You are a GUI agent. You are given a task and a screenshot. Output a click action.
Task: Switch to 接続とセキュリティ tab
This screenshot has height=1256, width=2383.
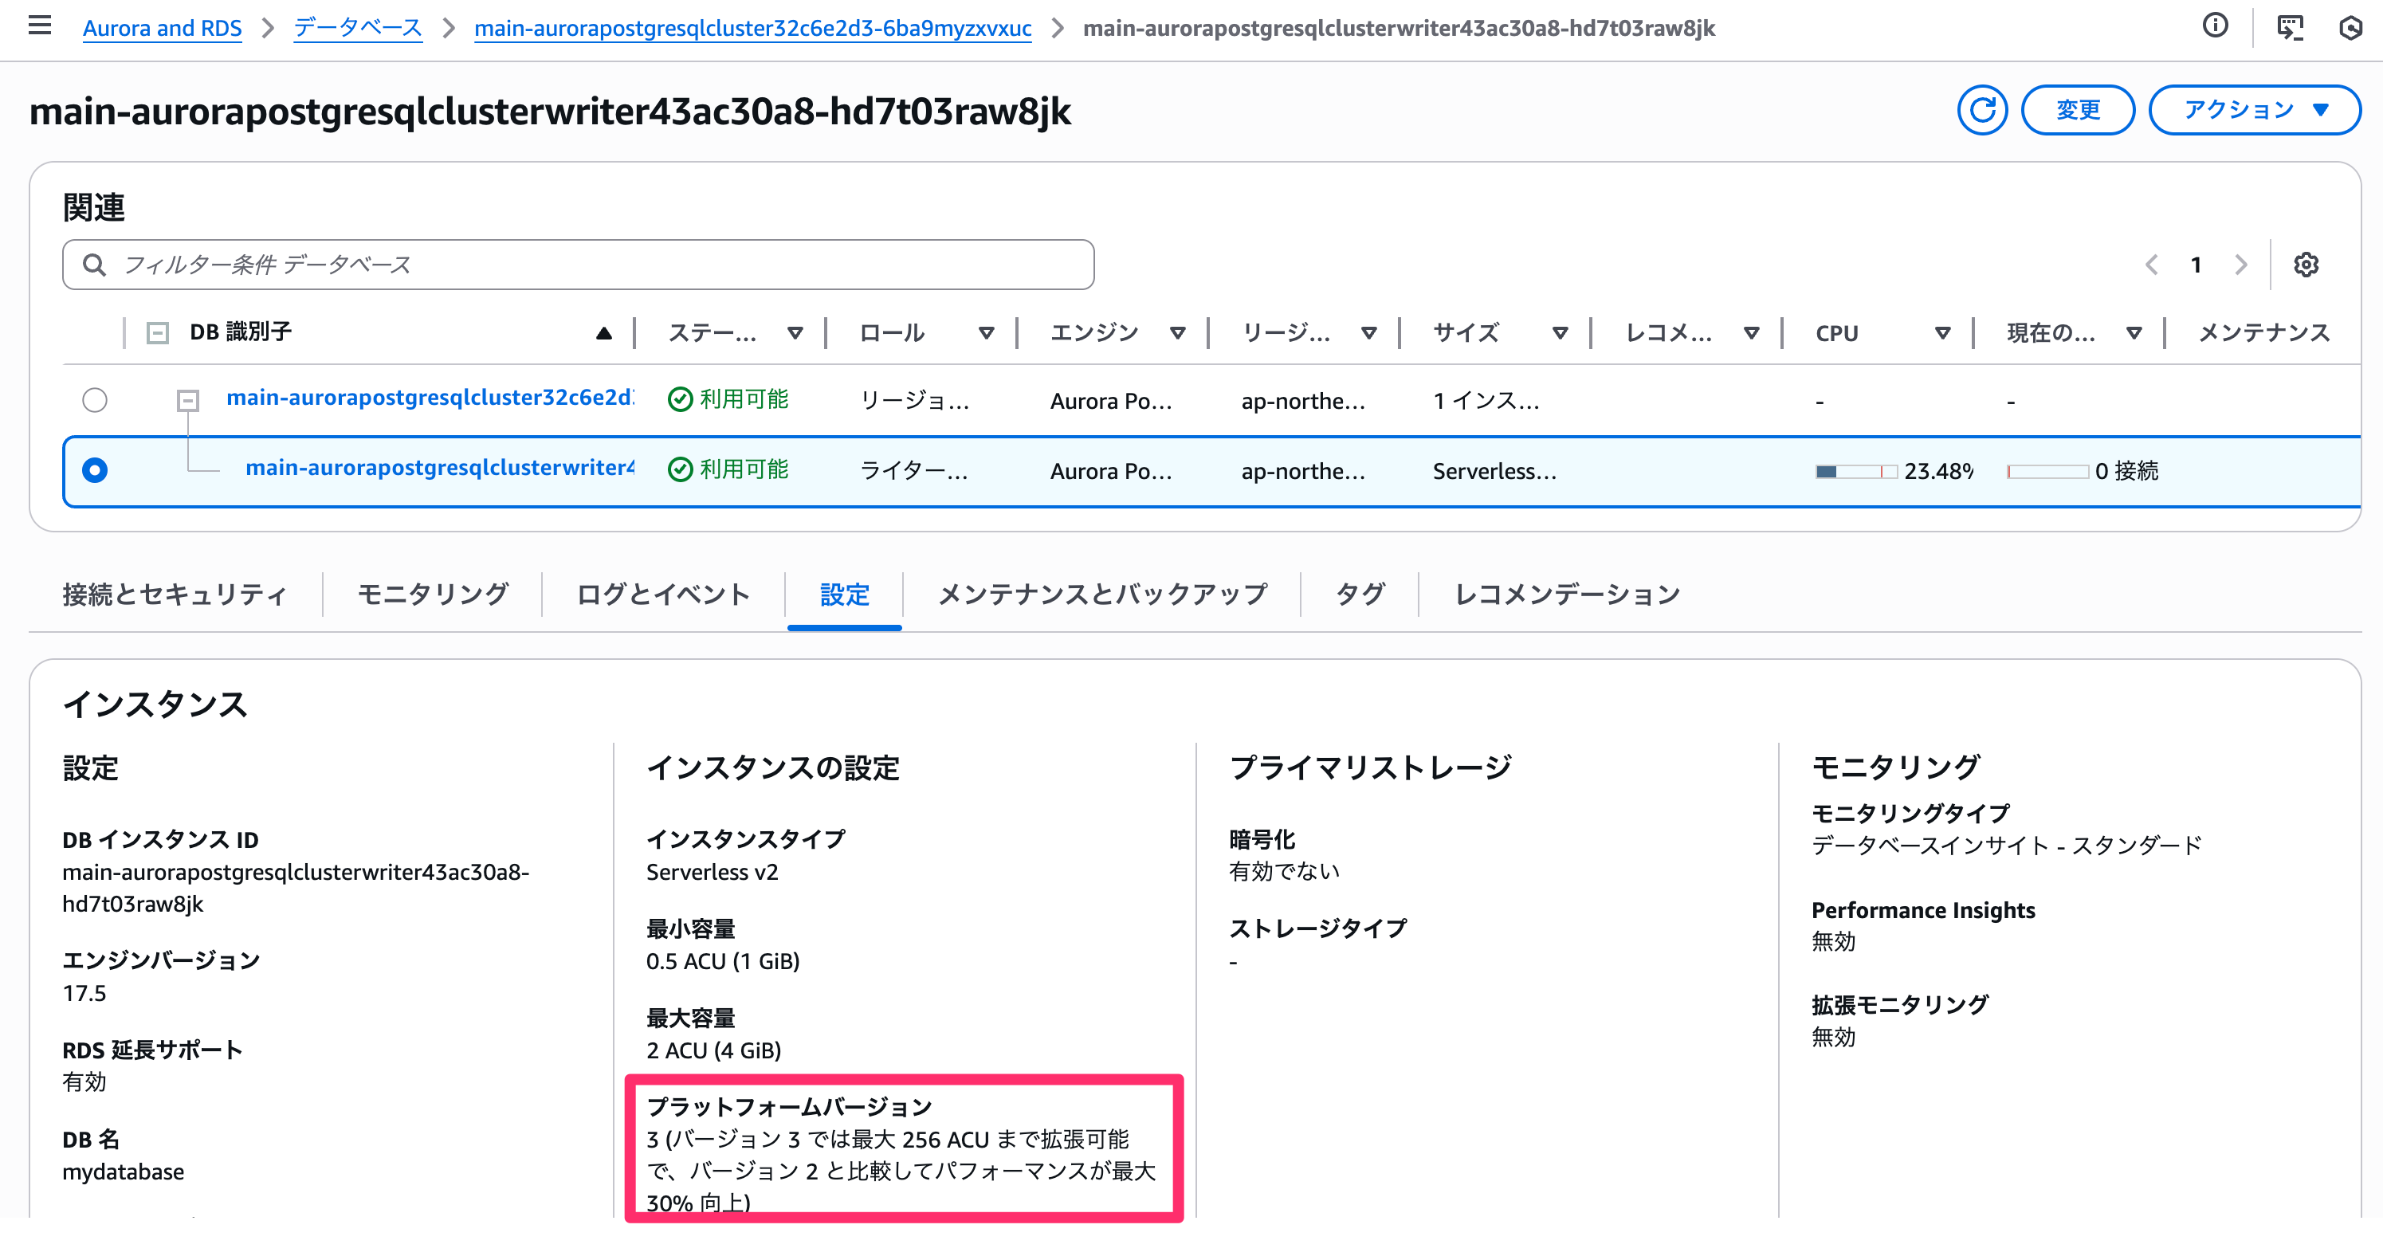(175, 595)
